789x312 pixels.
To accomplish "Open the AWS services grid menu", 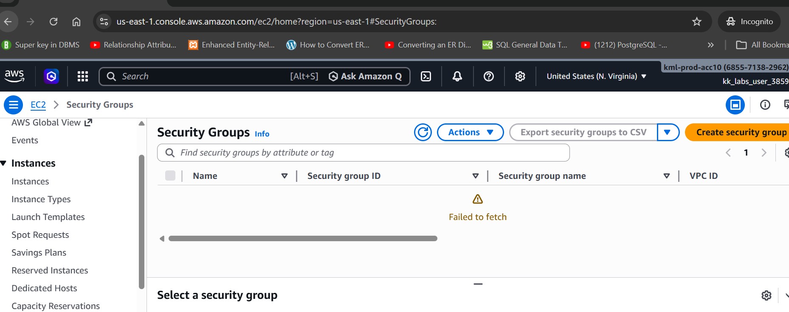I will pyautogui.click(x=83, y=76).
